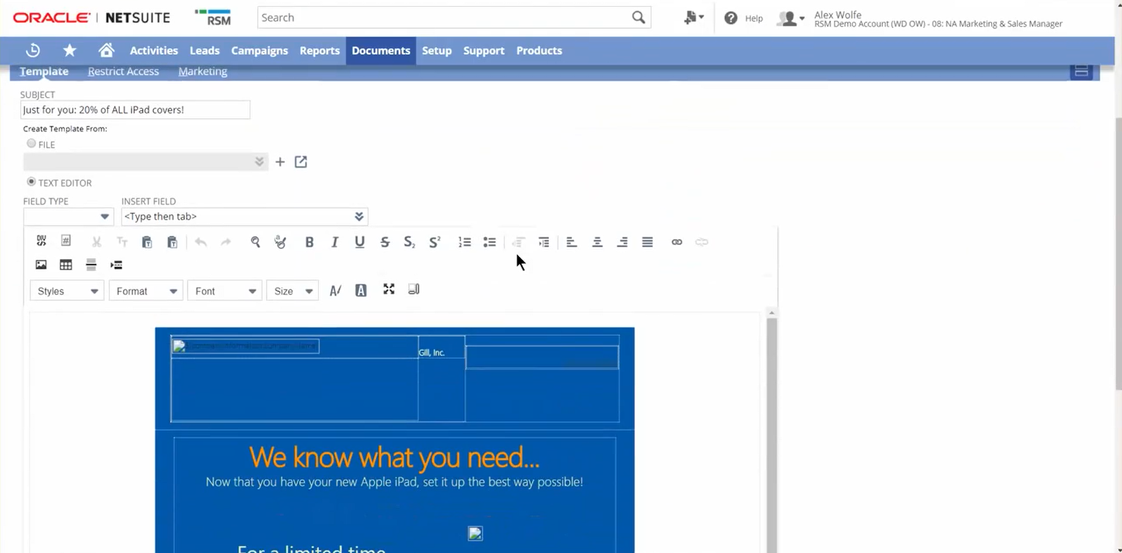Image resolution: width=1122 pixels, height=553 pixels.
Task: Center align the text
Action: tap(597, 242)
